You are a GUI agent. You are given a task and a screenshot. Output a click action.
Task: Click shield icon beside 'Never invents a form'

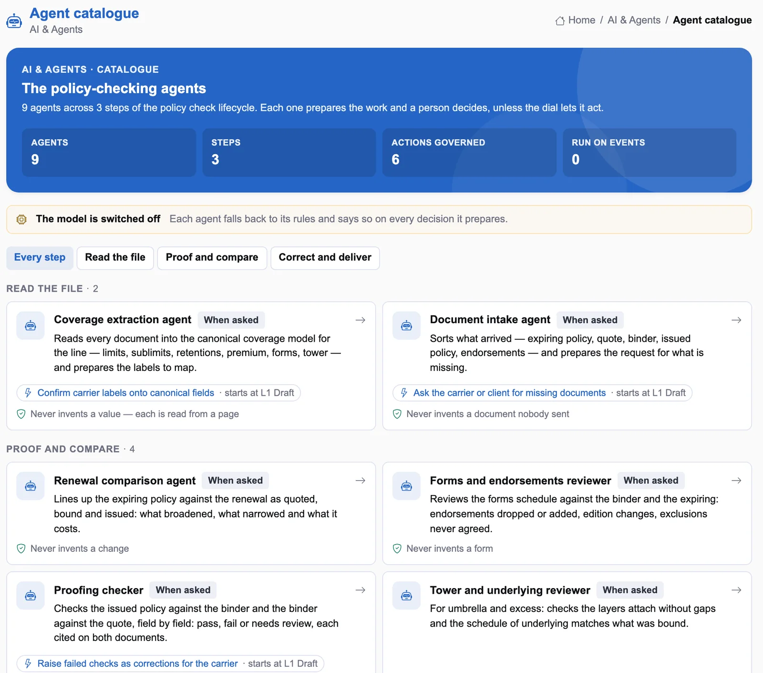pos(397,549)
